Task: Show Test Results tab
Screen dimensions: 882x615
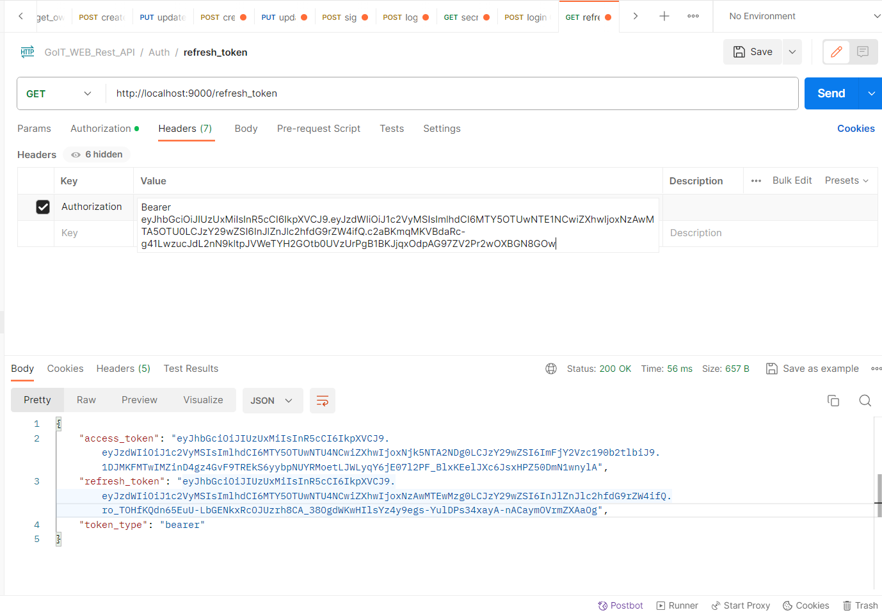Action: 191,369
